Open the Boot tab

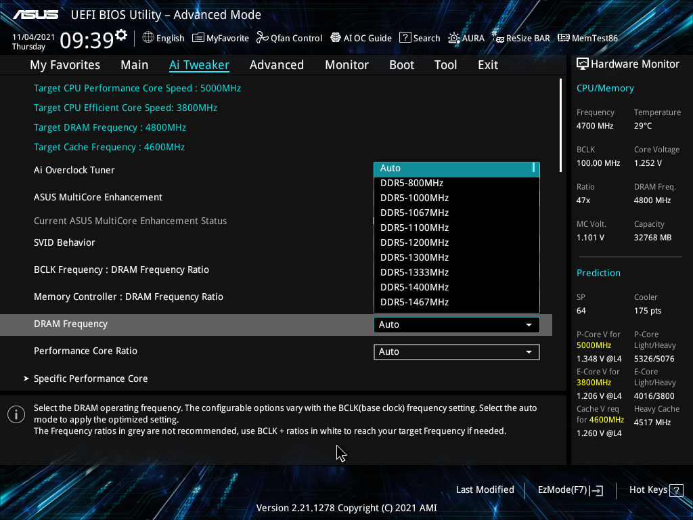tap(402, 65)
